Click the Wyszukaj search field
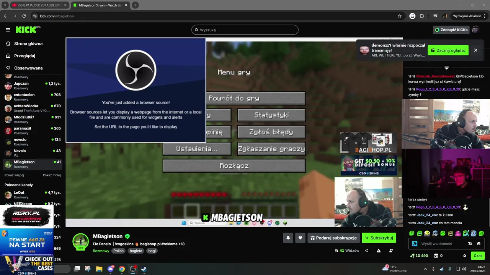This screenshot has width=490, height=275. pyautogui.click(x=245, y=30)
